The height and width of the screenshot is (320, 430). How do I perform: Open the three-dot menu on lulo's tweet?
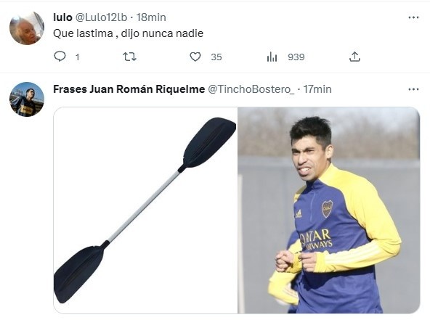pyautogui.click(x=413, y=17)
